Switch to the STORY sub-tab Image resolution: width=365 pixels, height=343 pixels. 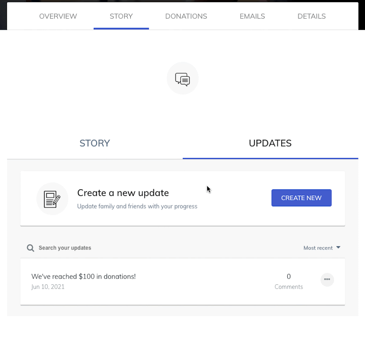pyautogui.click(x=95, y=143)
